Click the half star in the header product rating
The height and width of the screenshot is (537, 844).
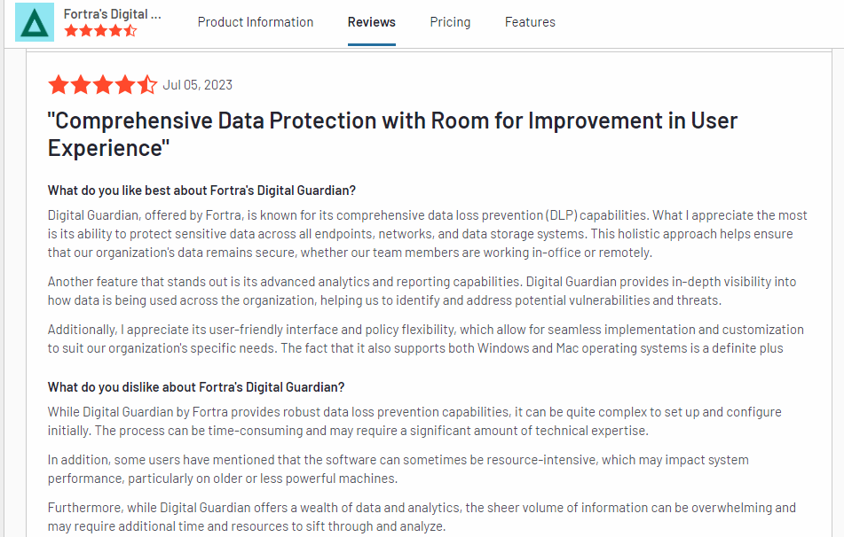coord(130,29)
